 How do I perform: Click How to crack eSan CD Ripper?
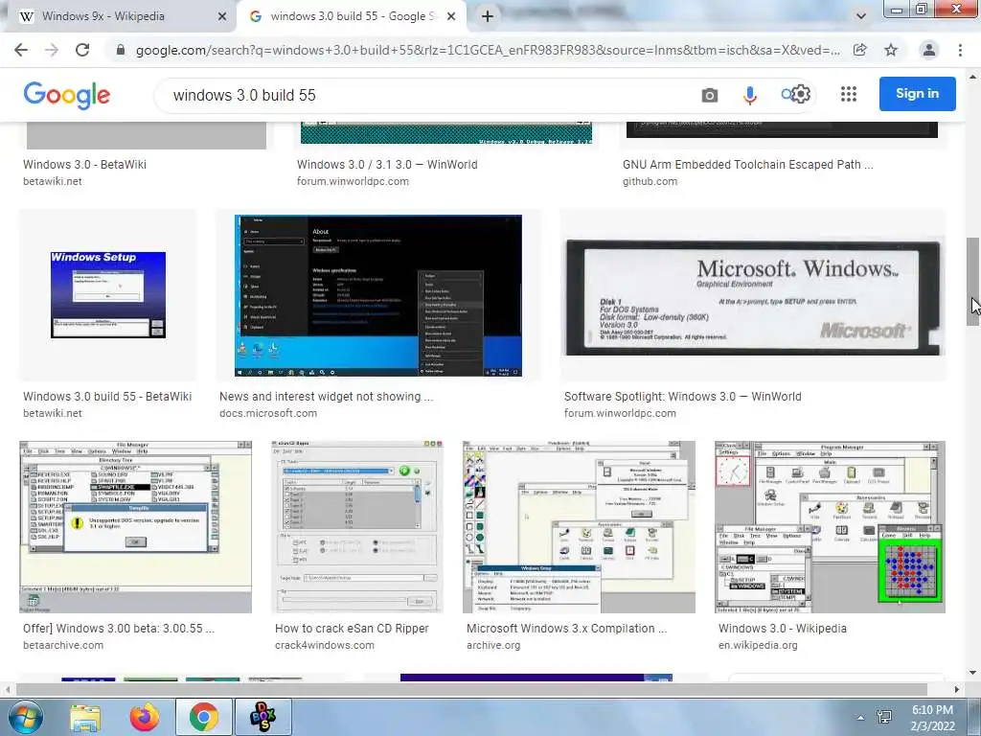(x=352, y=629)
